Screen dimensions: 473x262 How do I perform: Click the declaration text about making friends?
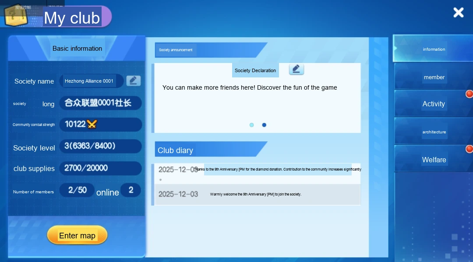(250, 87)
